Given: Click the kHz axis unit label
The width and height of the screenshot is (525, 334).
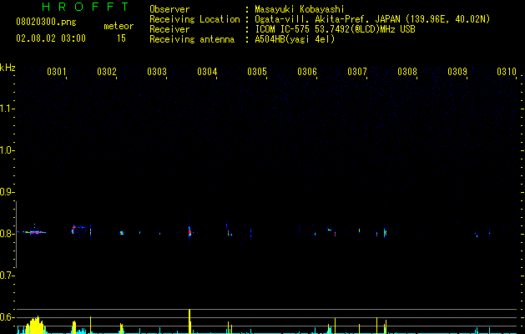Looking at the screenshot, I should (8, 68).
